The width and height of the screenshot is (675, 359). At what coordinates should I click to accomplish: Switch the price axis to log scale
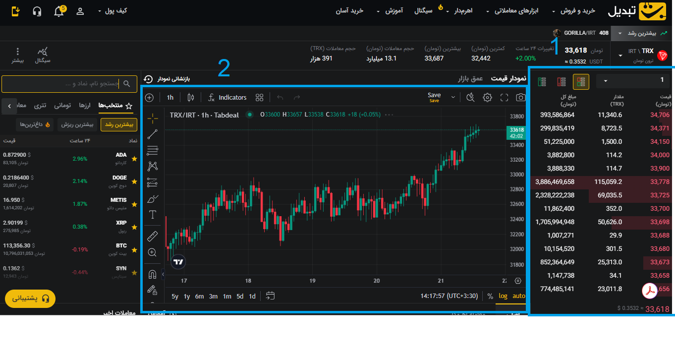click(504, 296)
